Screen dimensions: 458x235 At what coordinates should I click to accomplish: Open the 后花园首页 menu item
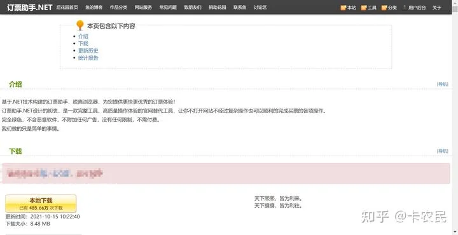[67, 8]
